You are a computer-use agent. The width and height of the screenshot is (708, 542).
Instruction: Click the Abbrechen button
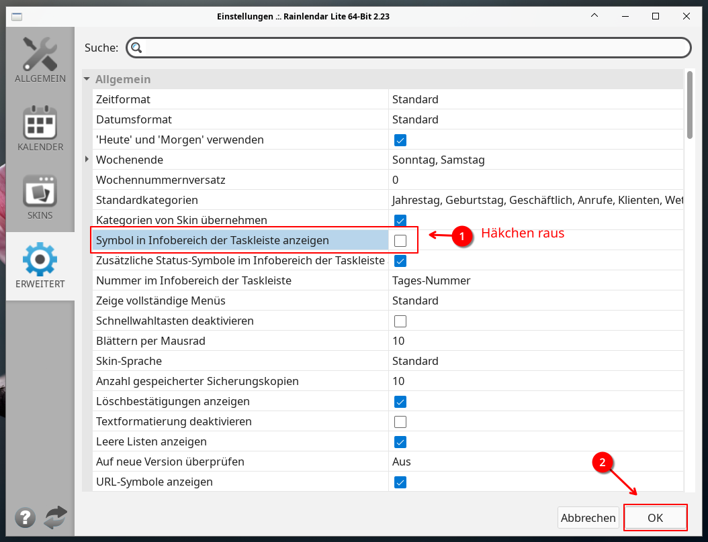point(588,518)
